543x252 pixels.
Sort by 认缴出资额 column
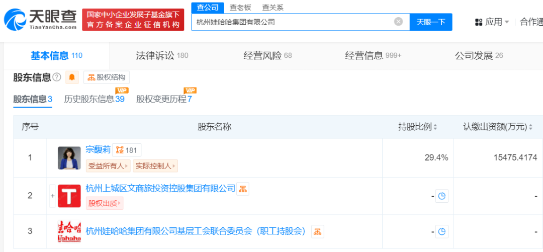[x=498, y=127]
